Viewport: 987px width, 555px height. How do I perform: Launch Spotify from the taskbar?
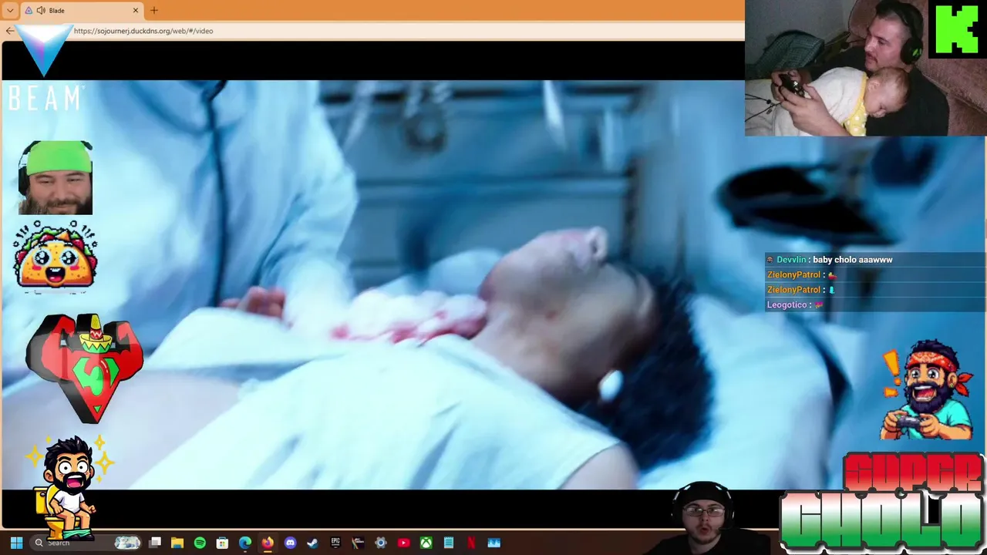coord(200,543)
